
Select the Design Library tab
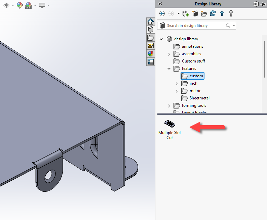click(151, 30)
